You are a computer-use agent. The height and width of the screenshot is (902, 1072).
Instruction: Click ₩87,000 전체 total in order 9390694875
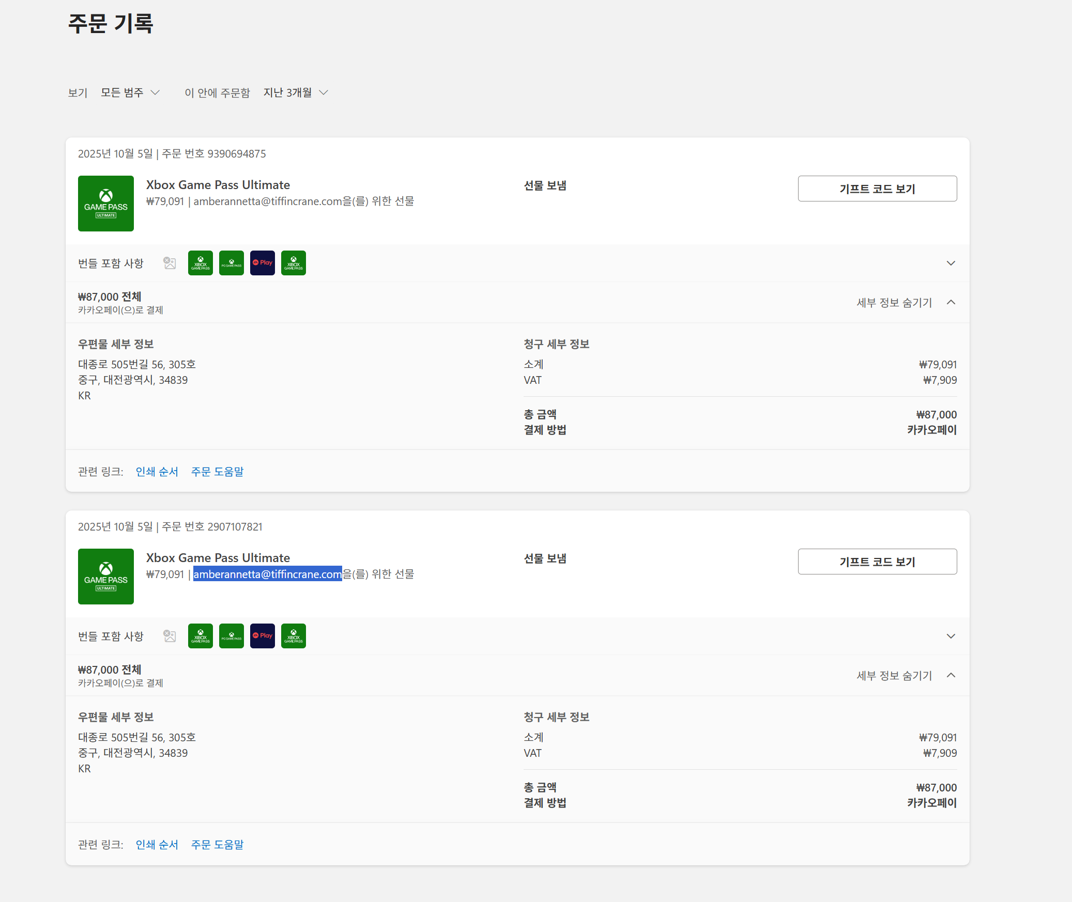pos(110,297)
